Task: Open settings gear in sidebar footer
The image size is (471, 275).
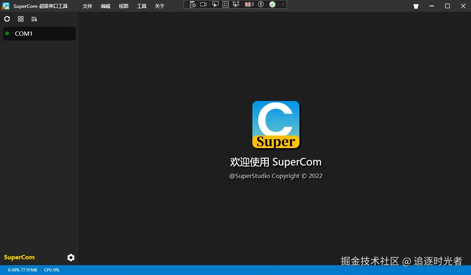Action: (71, 258)
